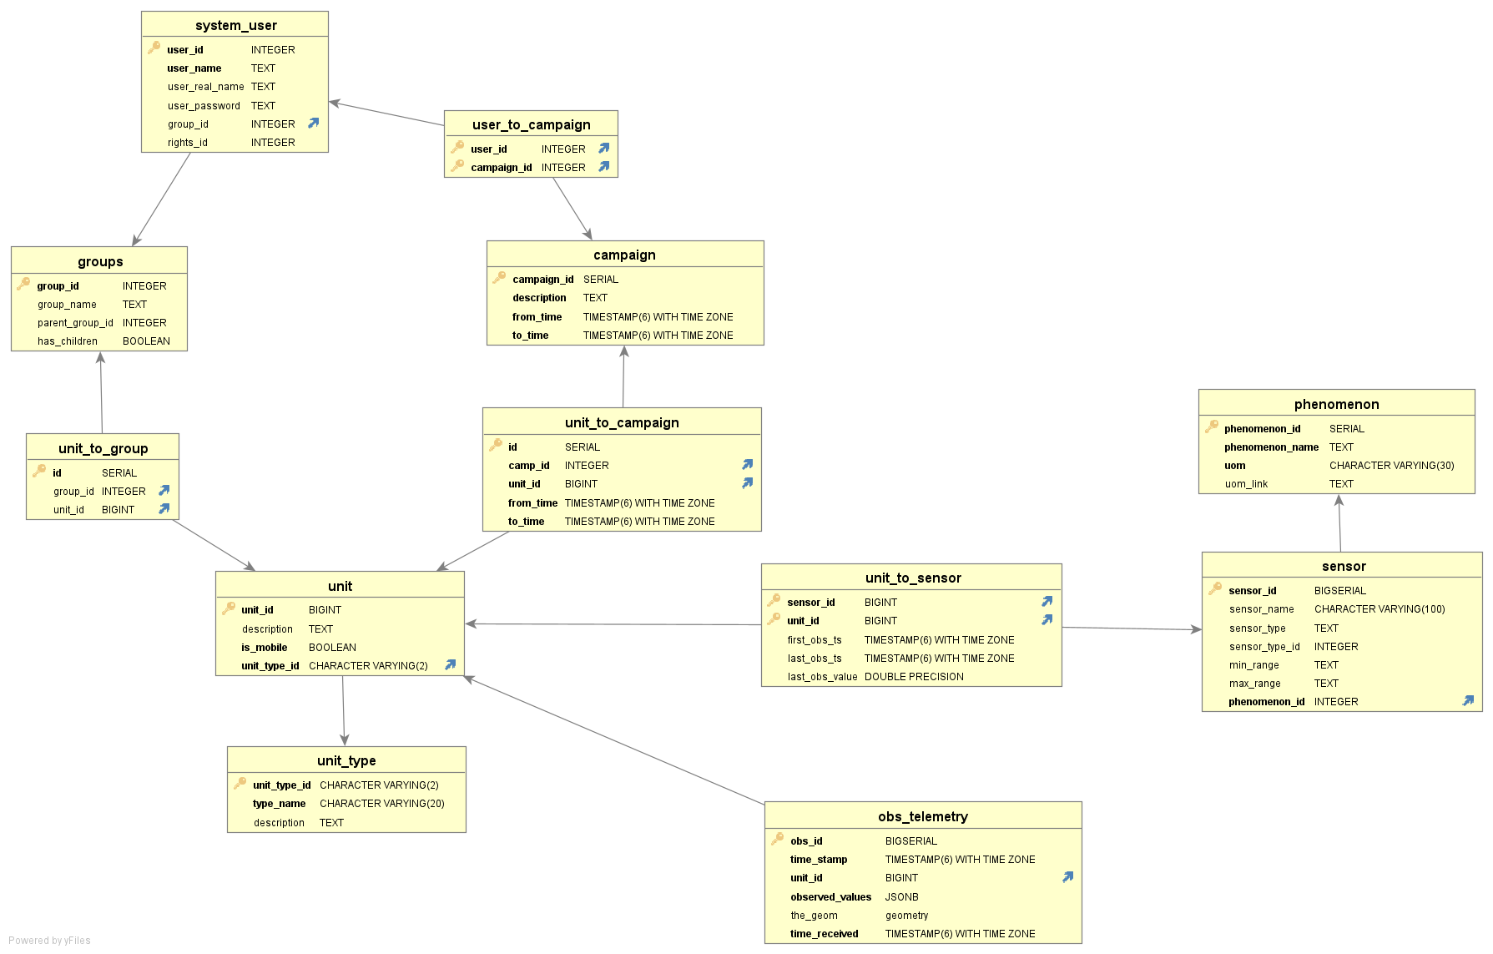1493x954 pixels.
Task: Select the sensor table title
Action: pyautogui.click(x=1343, y=566)
